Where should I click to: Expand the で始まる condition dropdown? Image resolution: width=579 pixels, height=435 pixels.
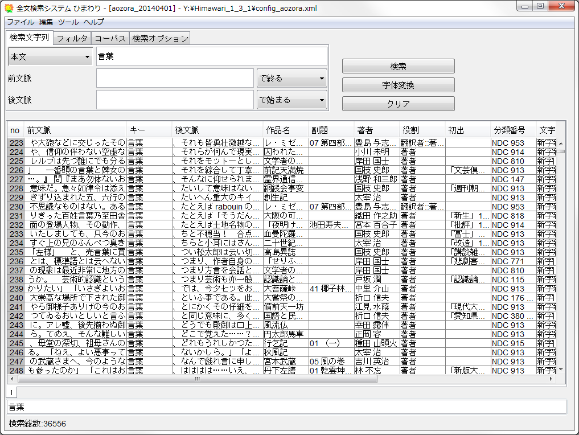(x=292, y=100)
